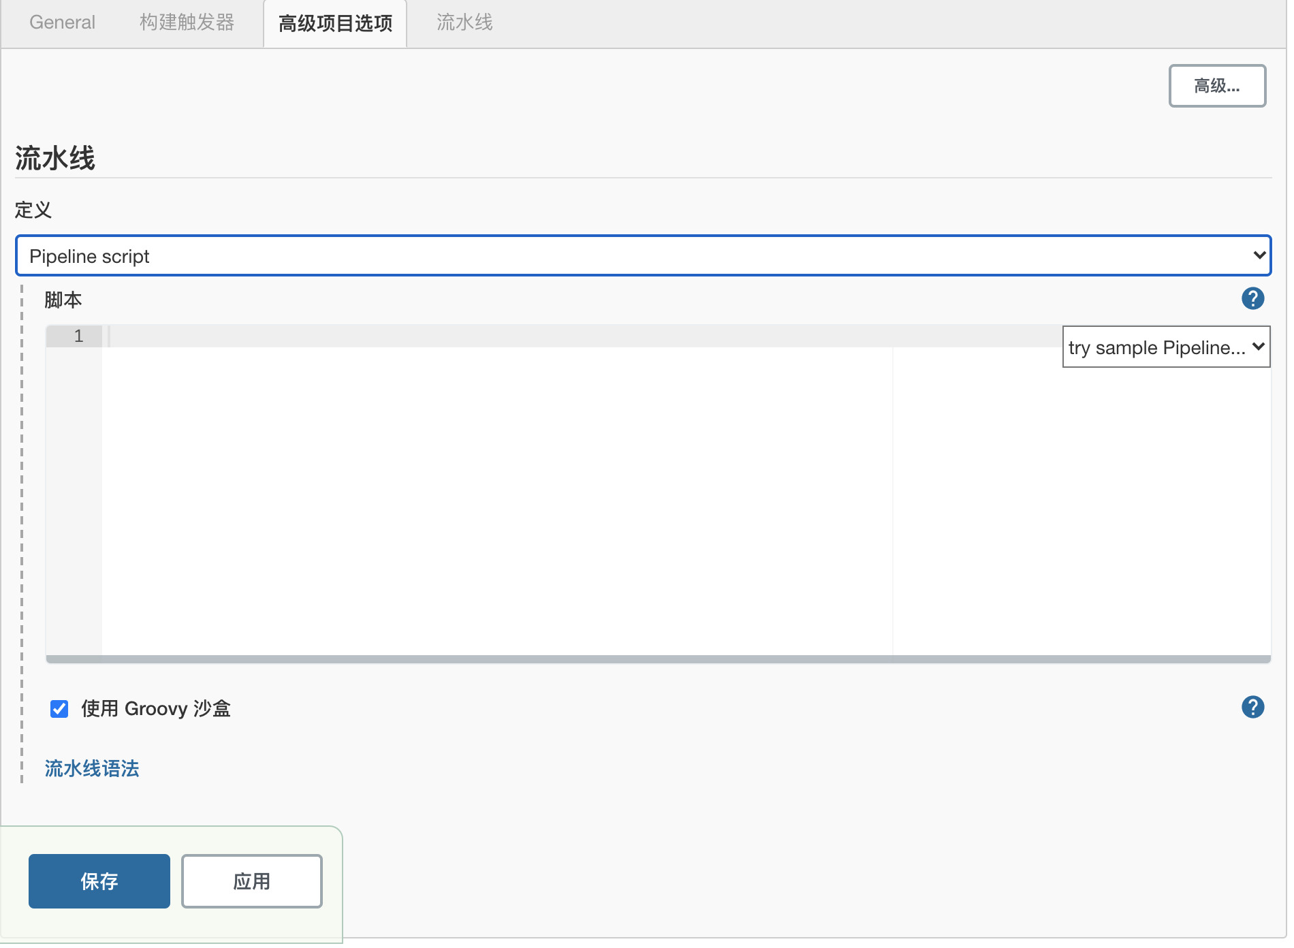
Task: Open help for the 脚本 script field
Action: [x=1252, y=298]
